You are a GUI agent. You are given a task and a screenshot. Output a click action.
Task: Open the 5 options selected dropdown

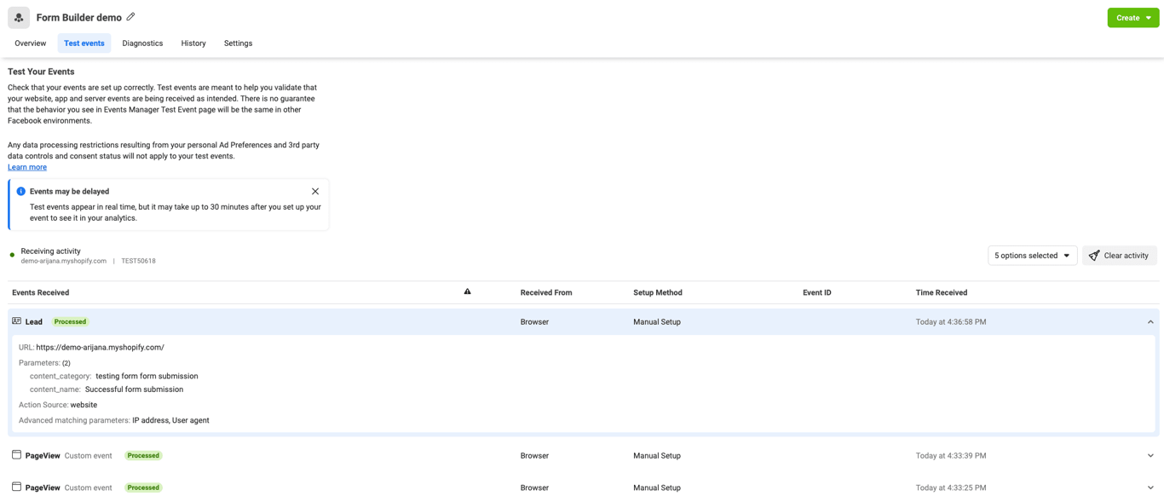(x=1032, y=256)
